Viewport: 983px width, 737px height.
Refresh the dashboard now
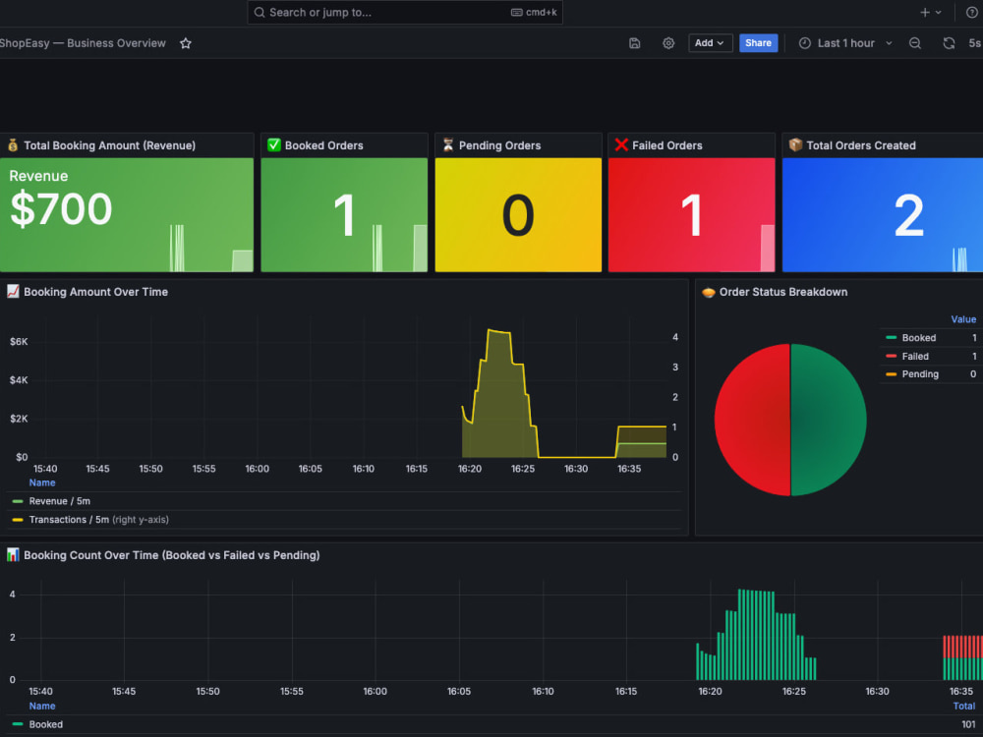(x=949, y=43)
